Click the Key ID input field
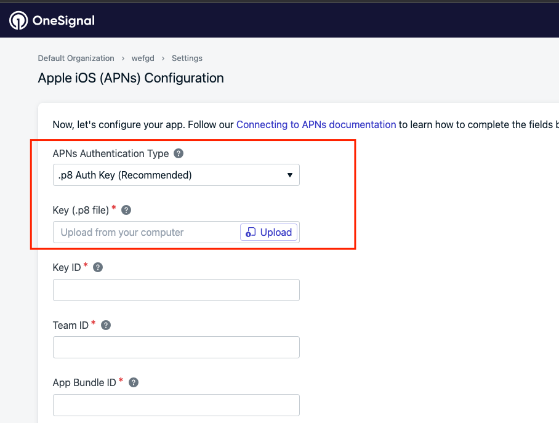 176,290
